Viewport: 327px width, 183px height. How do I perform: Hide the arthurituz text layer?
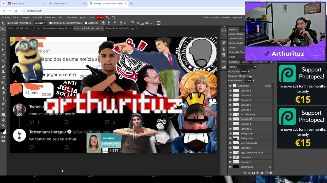230,86
